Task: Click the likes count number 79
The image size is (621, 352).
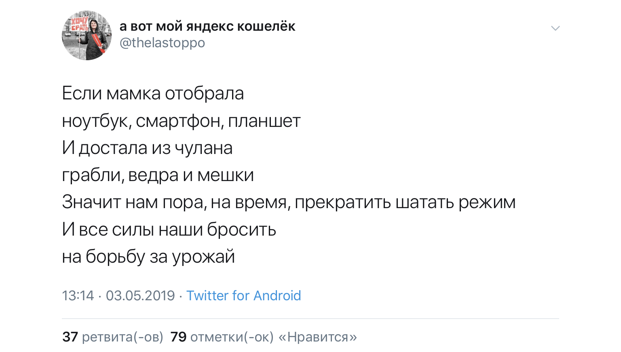Action: click(x=178, y=337)
